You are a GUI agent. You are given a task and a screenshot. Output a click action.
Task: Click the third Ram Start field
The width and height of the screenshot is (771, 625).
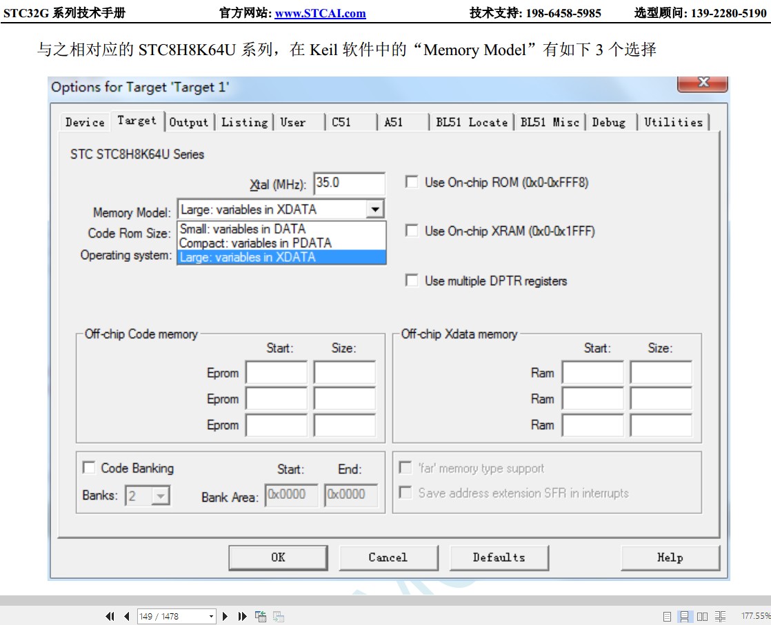pyautogui.click(x=593, y=425)
